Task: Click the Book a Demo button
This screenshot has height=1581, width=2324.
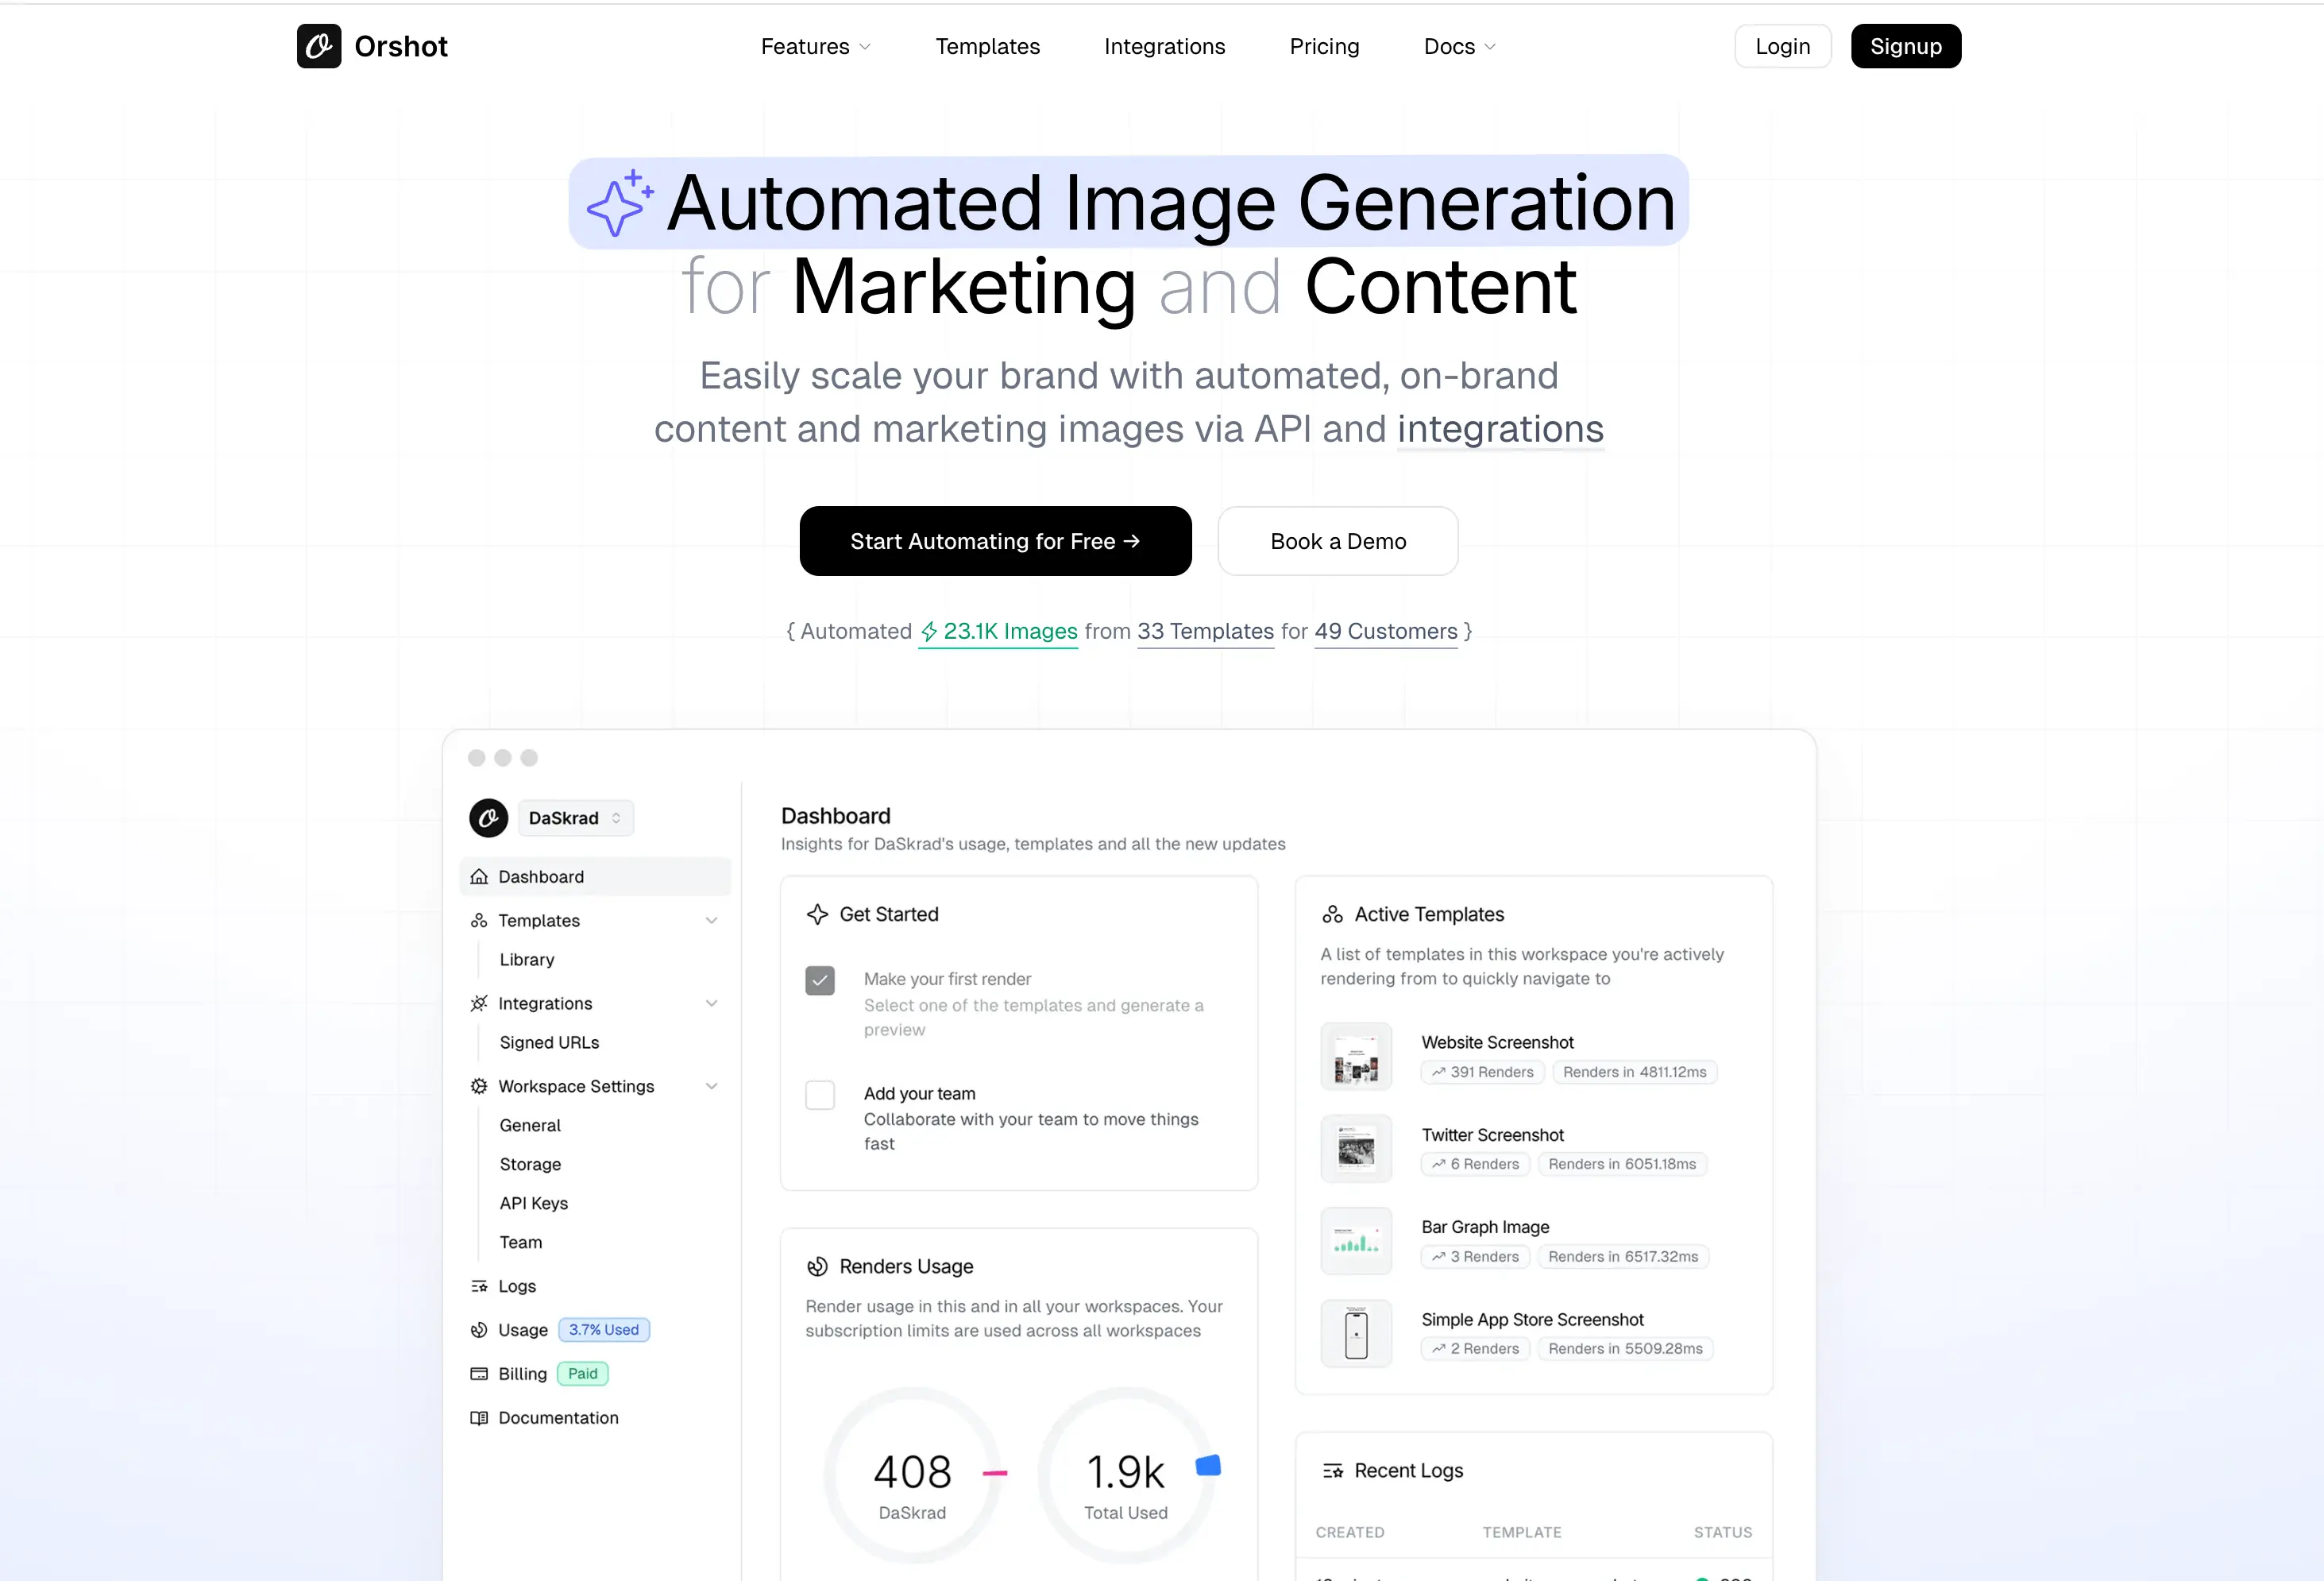Action: (x=1337, y=541)
